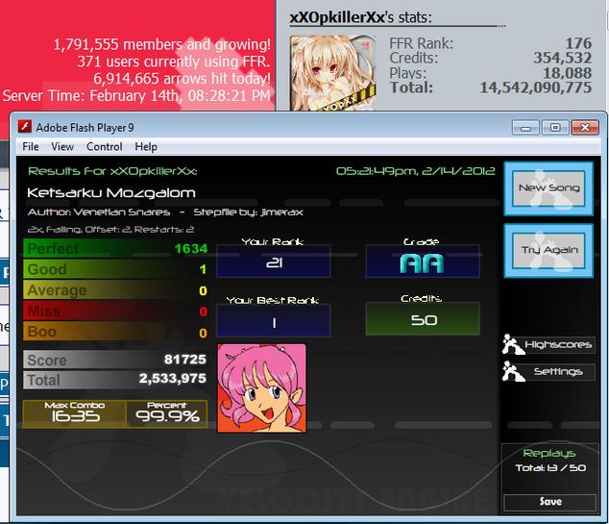This screenshot has height=524, width=609.
Task: Open the Settings option
Action: (x=558, y=372)
